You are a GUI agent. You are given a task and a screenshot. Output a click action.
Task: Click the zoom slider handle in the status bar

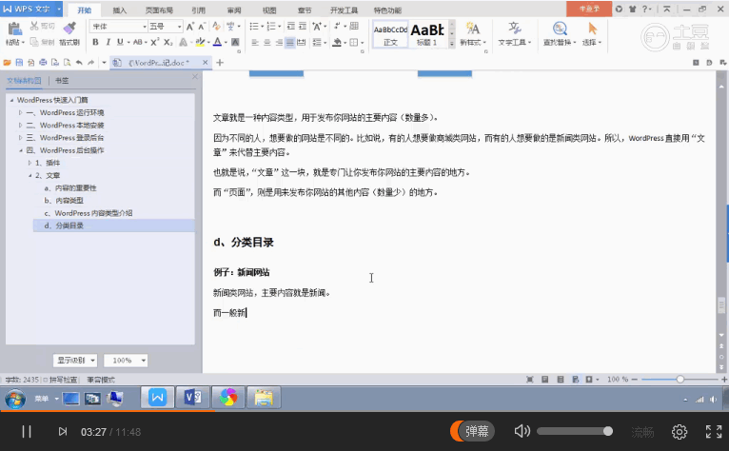tap(680, 380)
